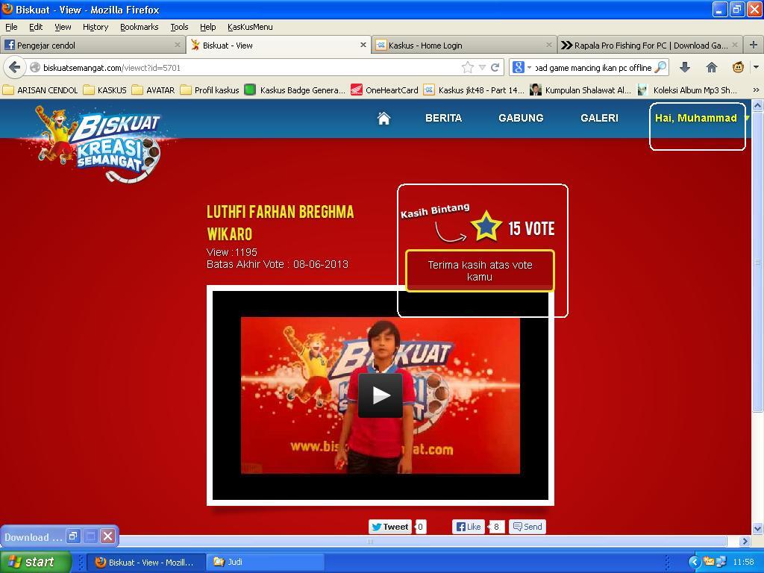Open the Windows start menu

[35, 562]
